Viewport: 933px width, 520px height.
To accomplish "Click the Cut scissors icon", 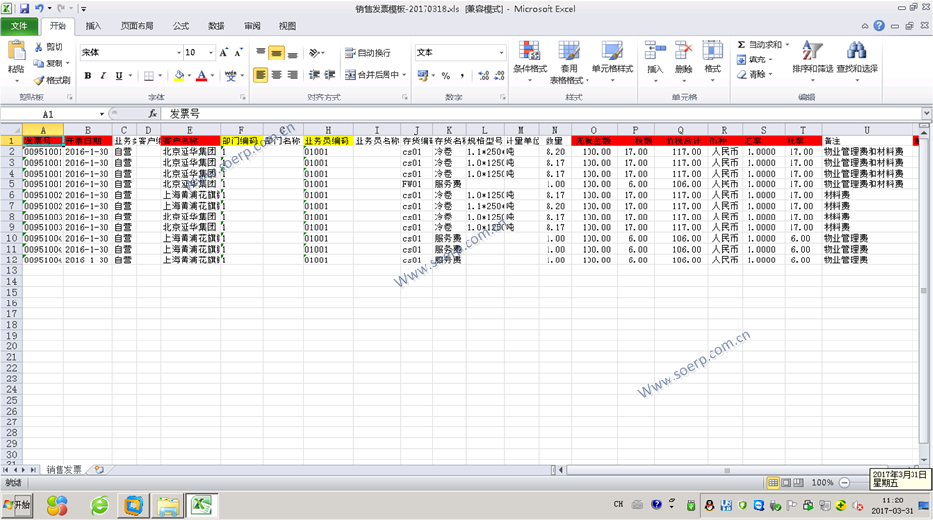I will 39,47.
